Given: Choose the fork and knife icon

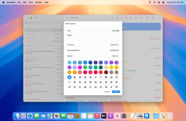Looking at the screenshot, I should [101, 77].
